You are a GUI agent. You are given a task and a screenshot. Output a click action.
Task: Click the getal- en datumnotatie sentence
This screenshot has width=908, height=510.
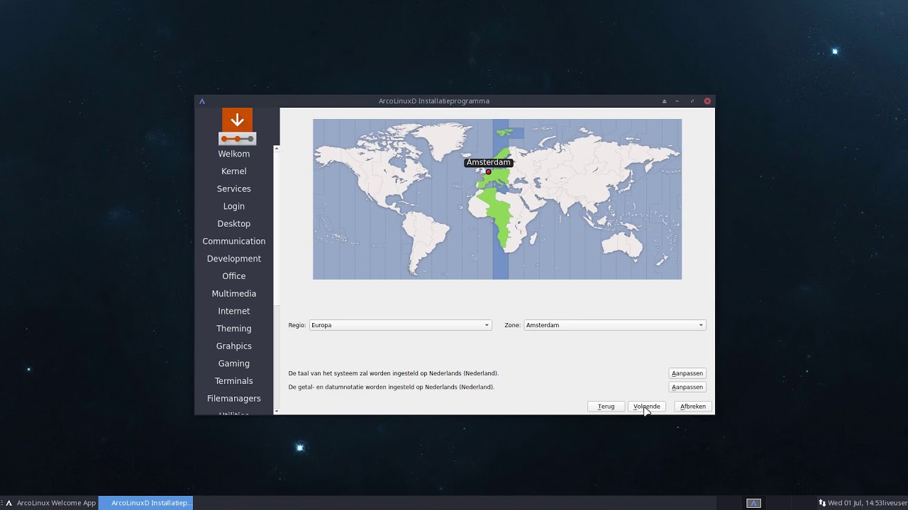point(392,387)
